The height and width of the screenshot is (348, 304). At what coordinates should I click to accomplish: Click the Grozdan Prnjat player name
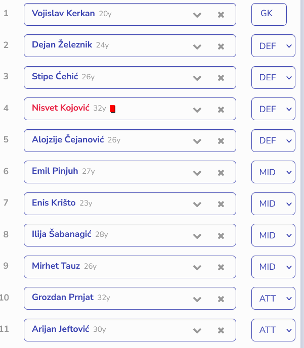click(63, 297)
